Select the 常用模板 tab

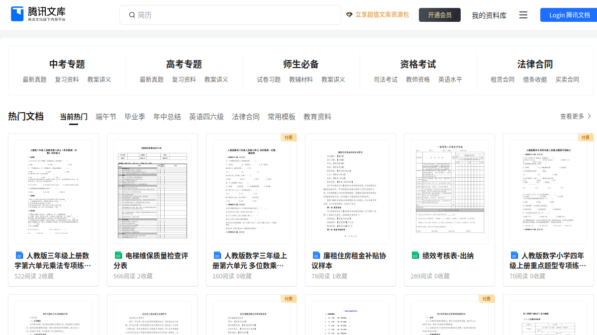point(282,117)
